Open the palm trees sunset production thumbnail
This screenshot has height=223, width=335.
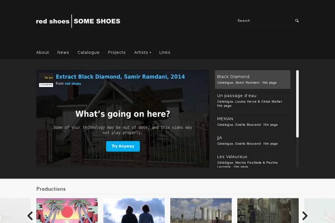(67, 211)
